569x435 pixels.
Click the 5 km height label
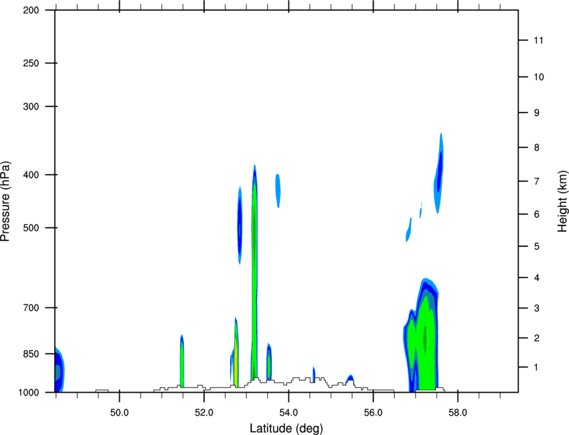pos(537,246)
